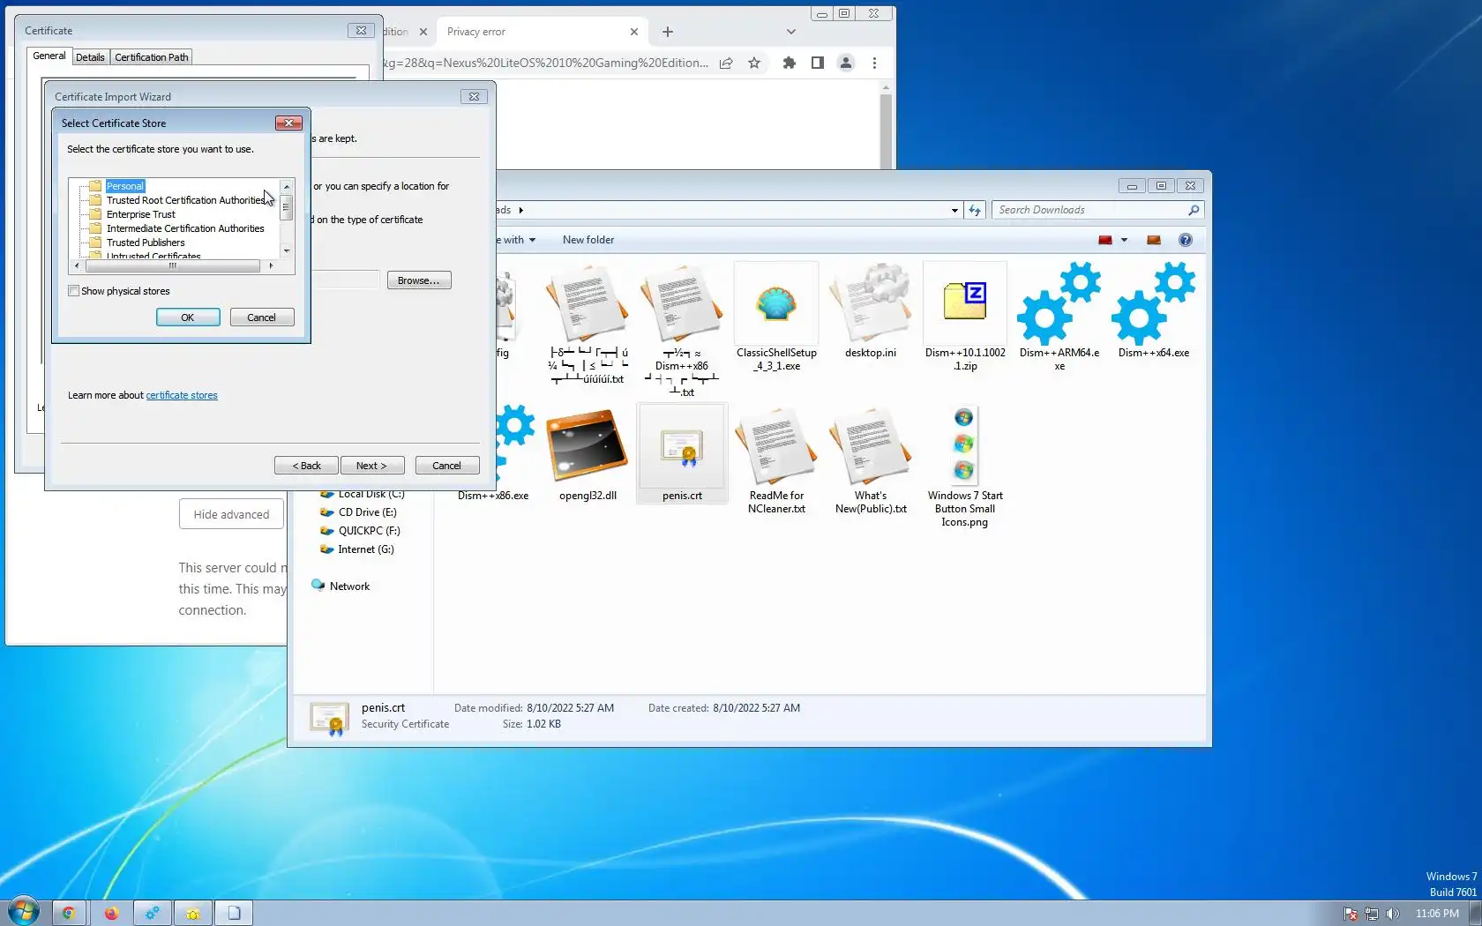Click the store list's horizontal scrollbar thumb

[172, 265]
